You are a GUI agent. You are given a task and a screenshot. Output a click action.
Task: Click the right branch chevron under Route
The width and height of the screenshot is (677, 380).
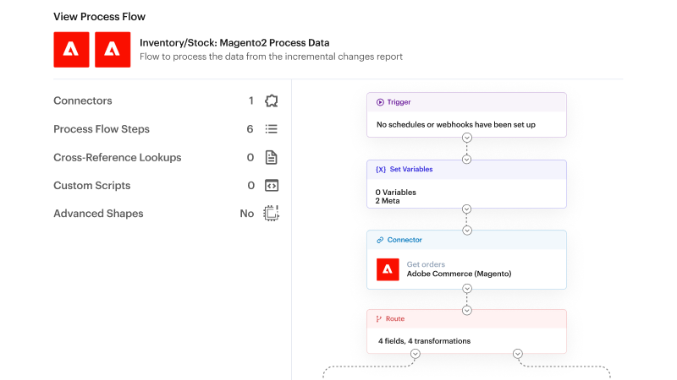pos(518,354)
